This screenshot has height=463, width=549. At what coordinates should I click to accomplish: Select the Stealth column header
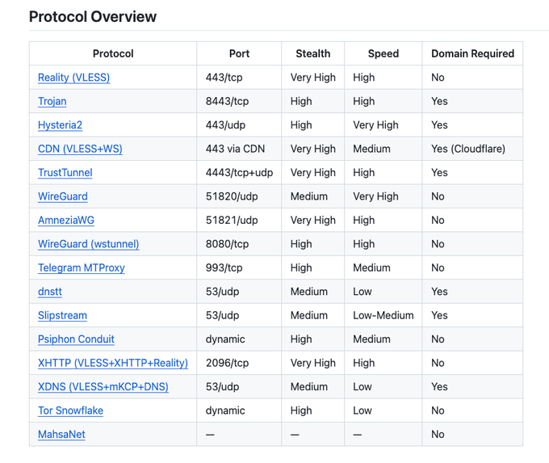[313, 53]
